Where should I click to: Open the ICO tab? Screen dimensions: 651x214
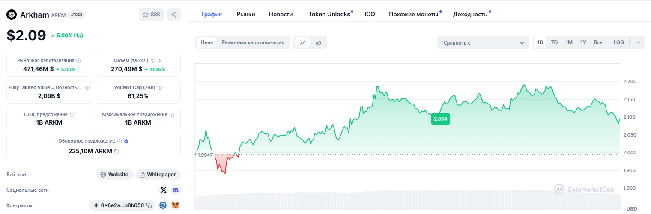click(x=370, y=14)
